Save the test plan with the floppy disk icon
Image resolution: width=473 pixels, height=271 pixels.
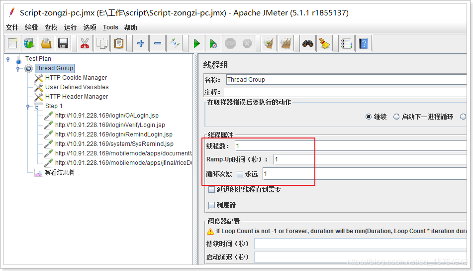coord(63,43)
